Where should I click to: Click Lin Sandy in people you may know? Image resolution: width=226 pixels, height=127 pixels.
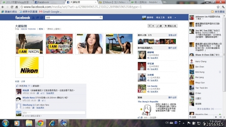[152, 86]
